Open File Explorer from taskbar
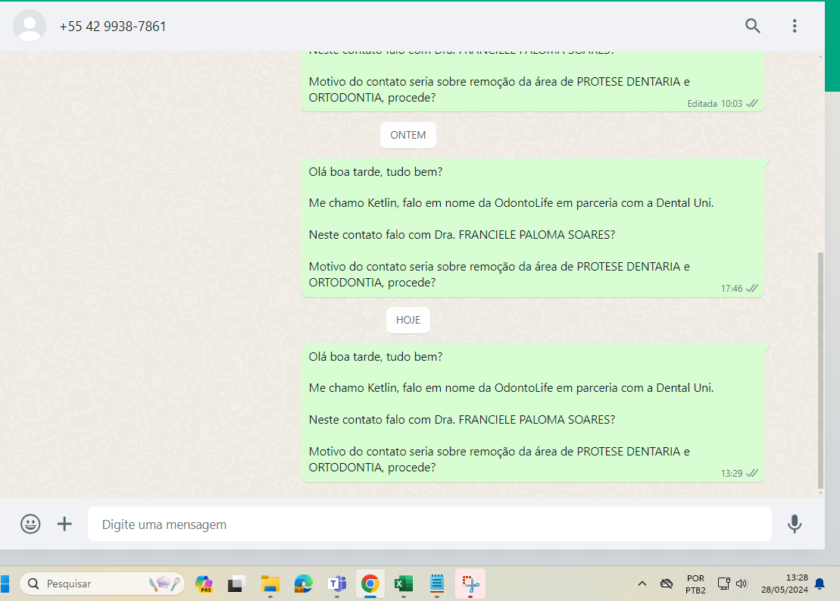 tap(270, 584)
